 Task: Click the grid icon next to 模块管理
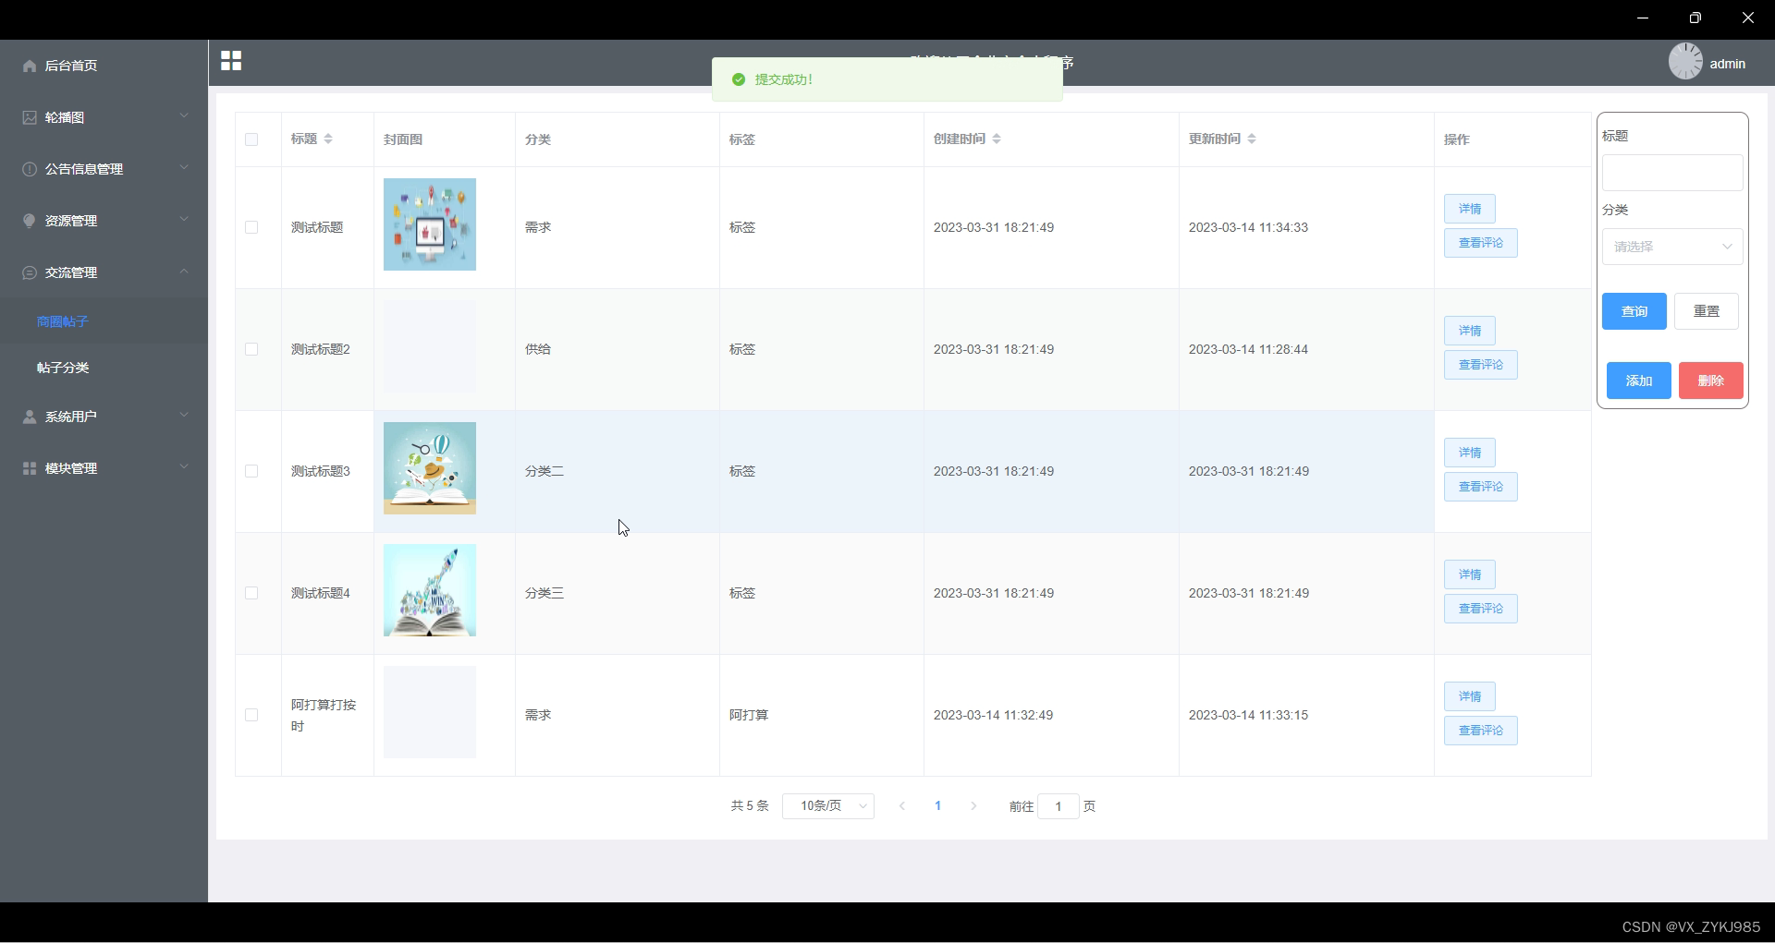coord(30,468)
